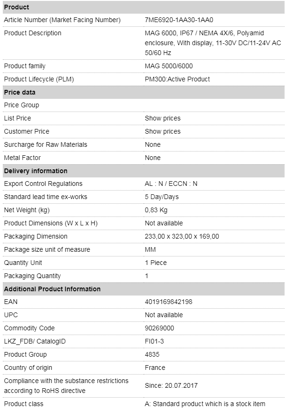Click the Product section header
This screenshot has width=285, height=408.
[144, 7]
